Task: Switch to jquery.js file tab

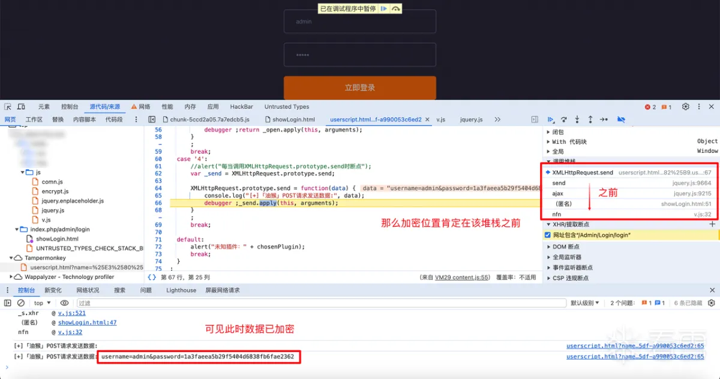Action: (471, 119)
